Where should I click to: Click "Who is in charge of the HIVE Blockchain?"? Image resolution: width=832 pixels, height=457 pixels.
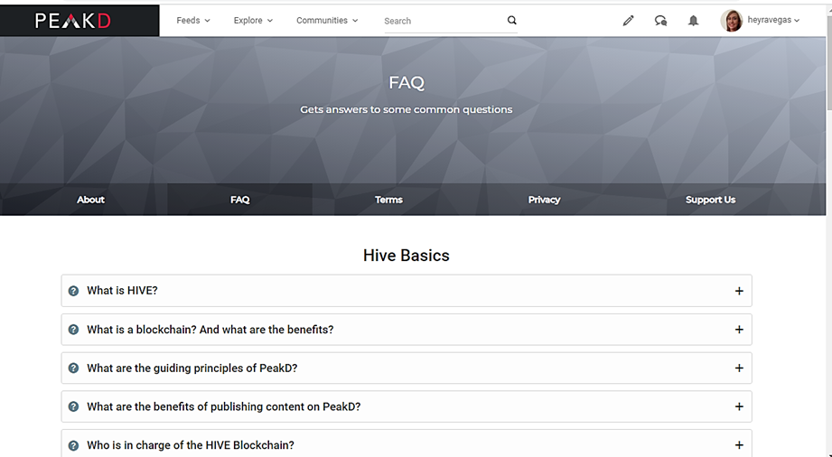(x=191, y=445)
